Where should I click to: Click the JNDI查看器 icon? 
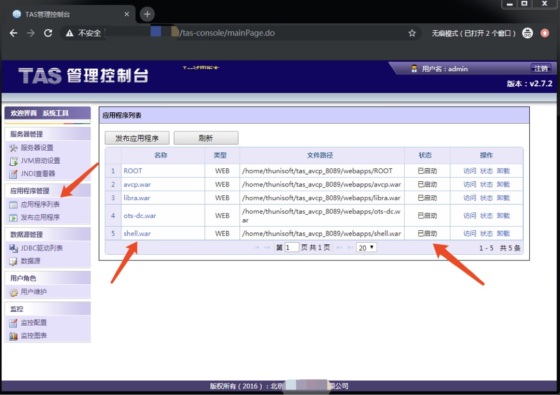coord(14,174)
